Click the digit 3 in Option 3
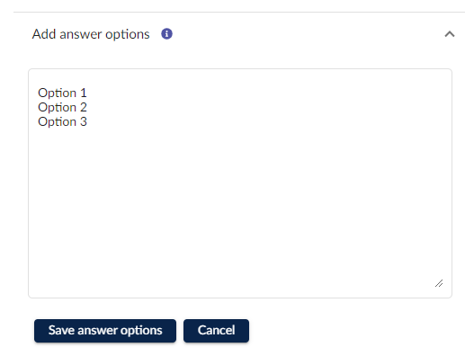Screen dimensions: 465x356 (84, 121)
